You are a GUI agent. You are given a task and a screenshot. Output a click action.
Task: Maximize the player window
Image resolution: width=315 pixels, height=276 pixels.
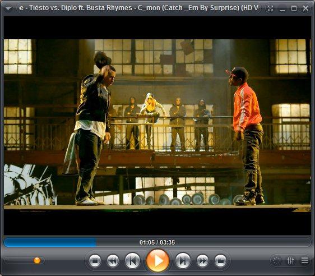click(294, 8)
